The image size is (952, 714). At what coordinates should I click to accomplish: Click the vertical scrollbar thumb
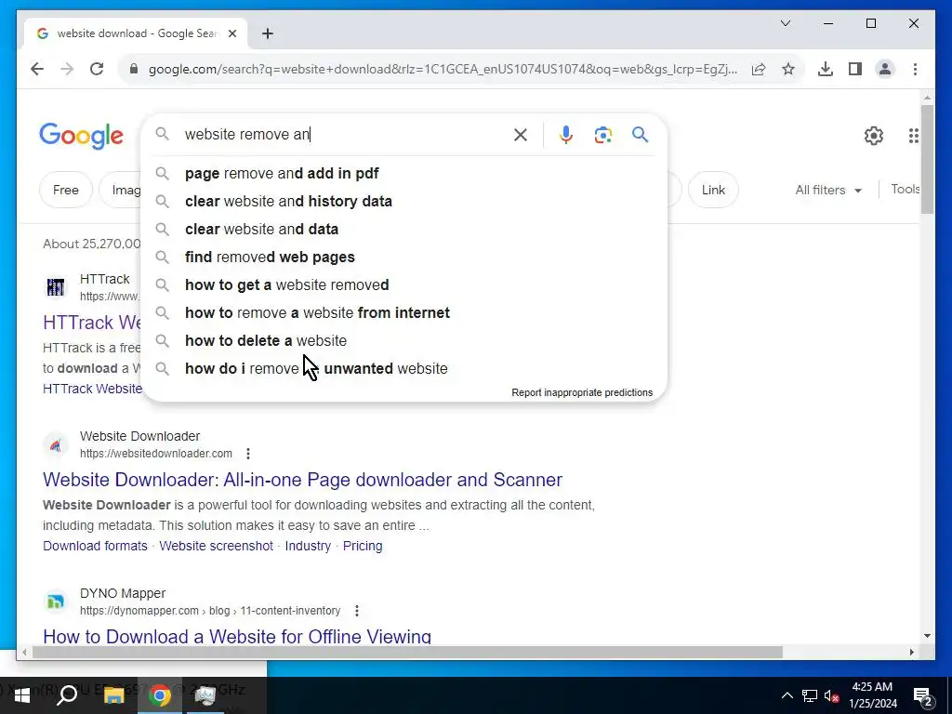[927, 159]
